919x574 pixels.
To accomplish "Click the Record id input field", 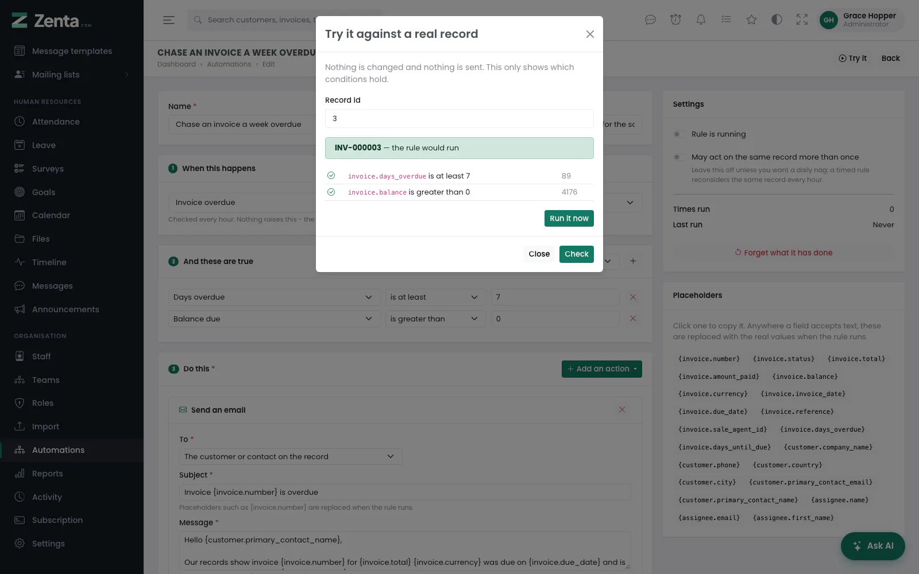I will (459, 119).
